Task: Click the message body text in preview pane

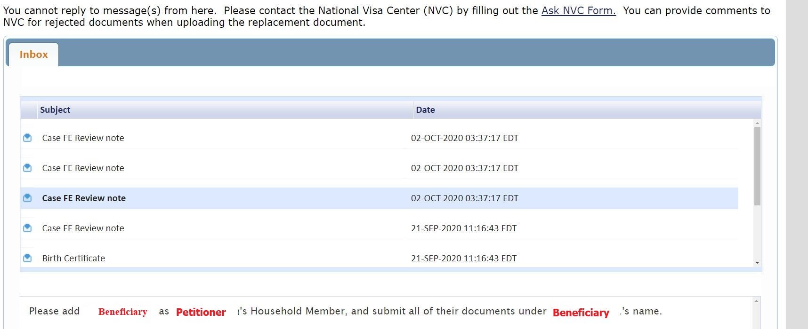Action: 346,312
